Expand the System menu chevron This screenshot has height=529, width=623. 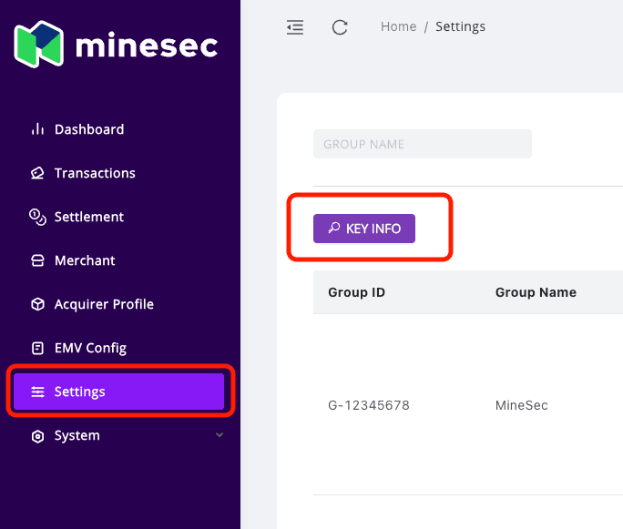(x=219, y=435)
